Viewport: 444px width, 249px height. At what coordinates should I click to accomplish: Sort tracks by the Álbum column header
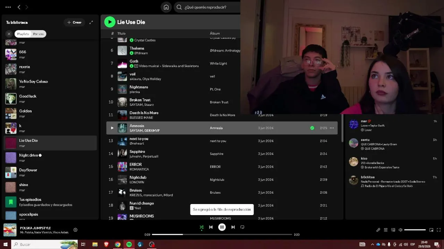215,34
